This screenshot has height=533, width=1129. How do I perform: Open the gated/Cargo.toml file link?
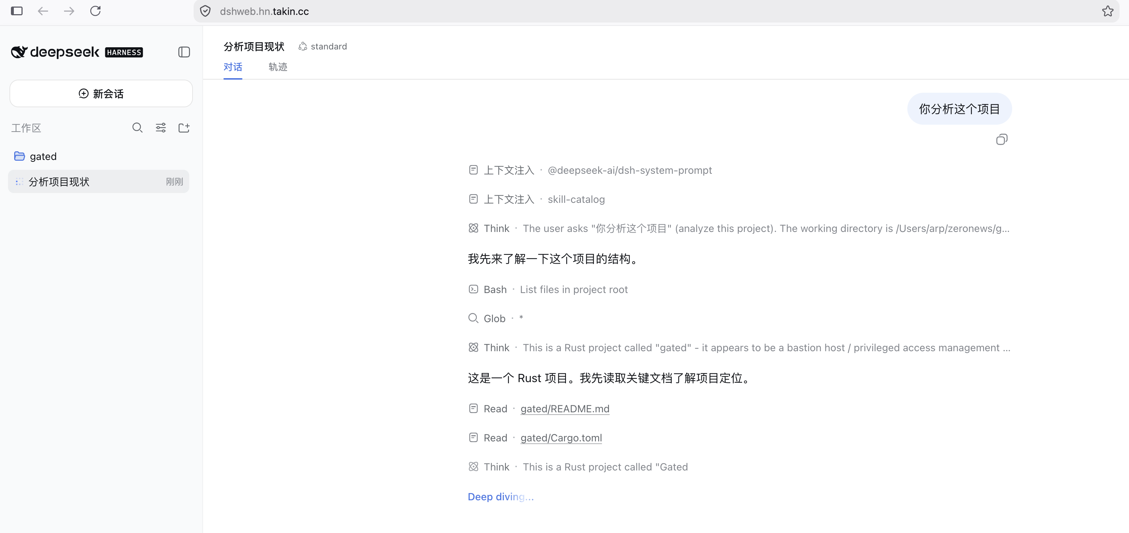[x=562, y=438]
